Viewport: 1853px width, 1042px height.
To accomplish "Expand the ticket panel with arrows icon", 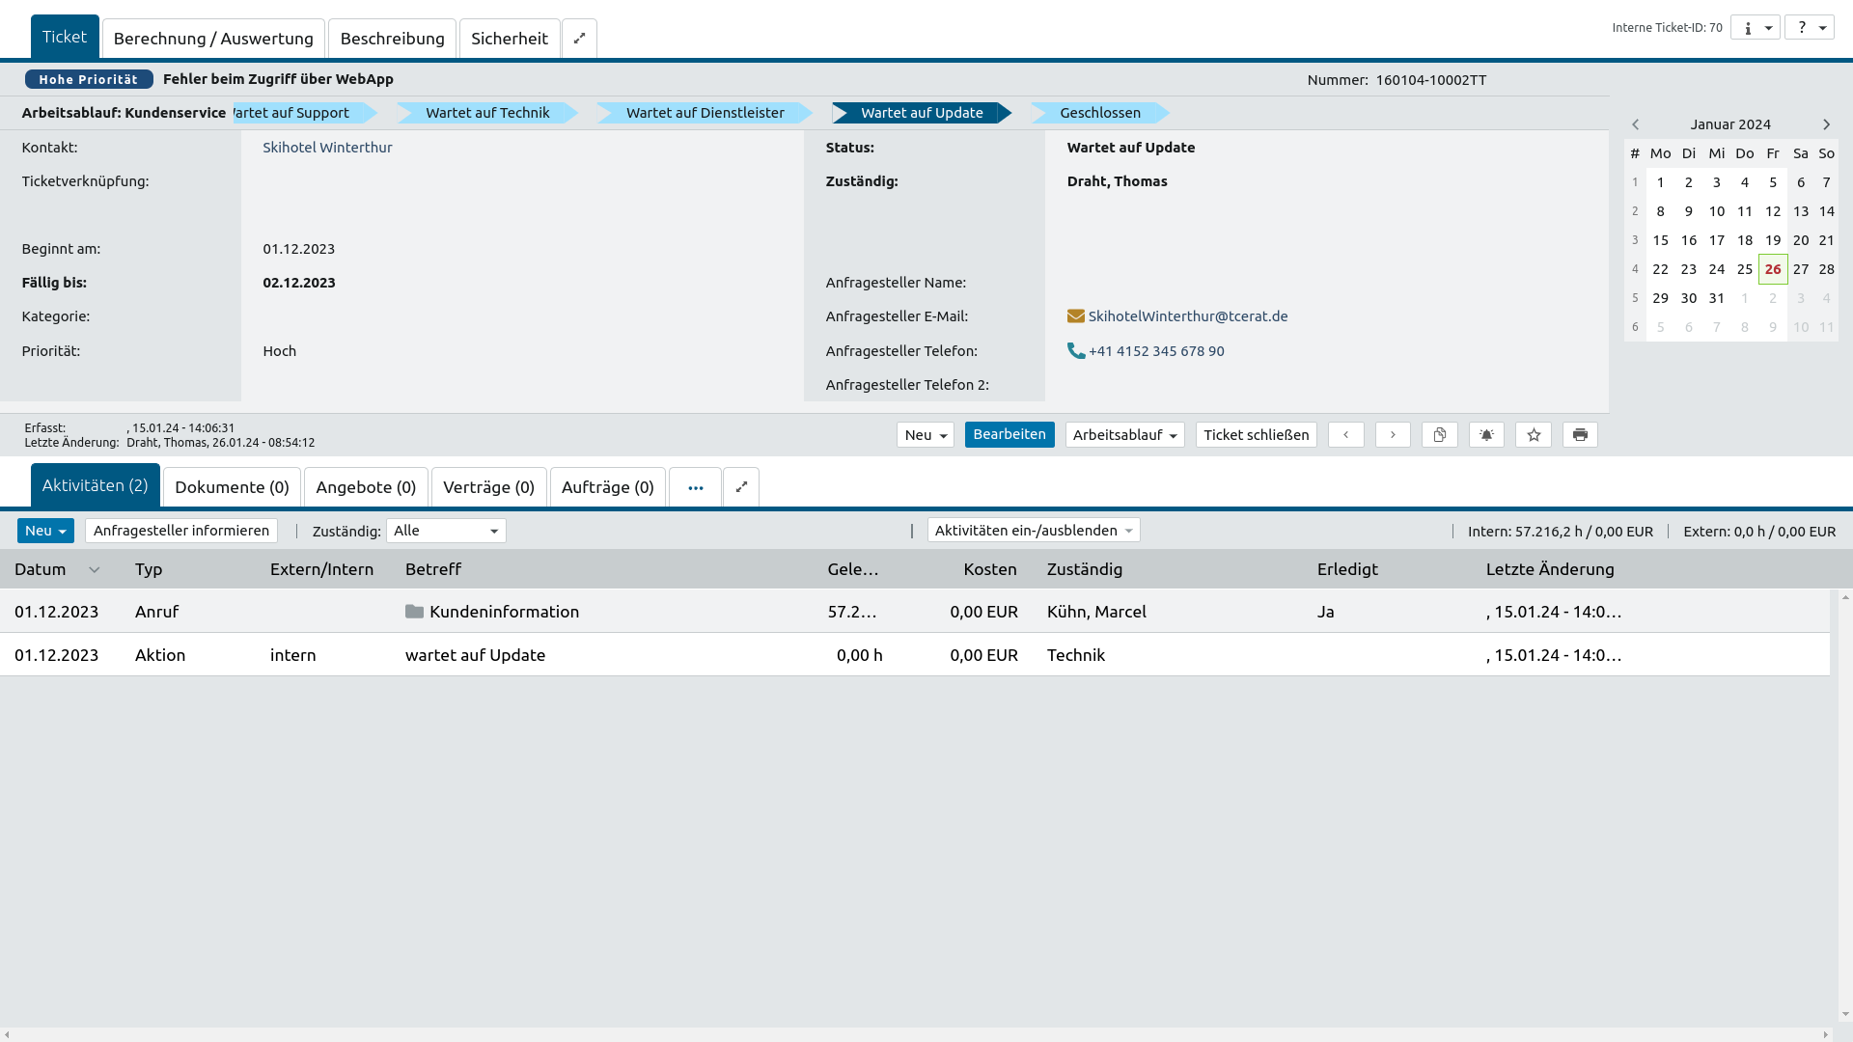I will 579,39.
